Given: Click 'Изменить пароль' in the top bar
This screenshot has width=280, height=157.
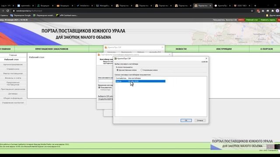Looking at the screenshot, I should click(x=268, y=20).
